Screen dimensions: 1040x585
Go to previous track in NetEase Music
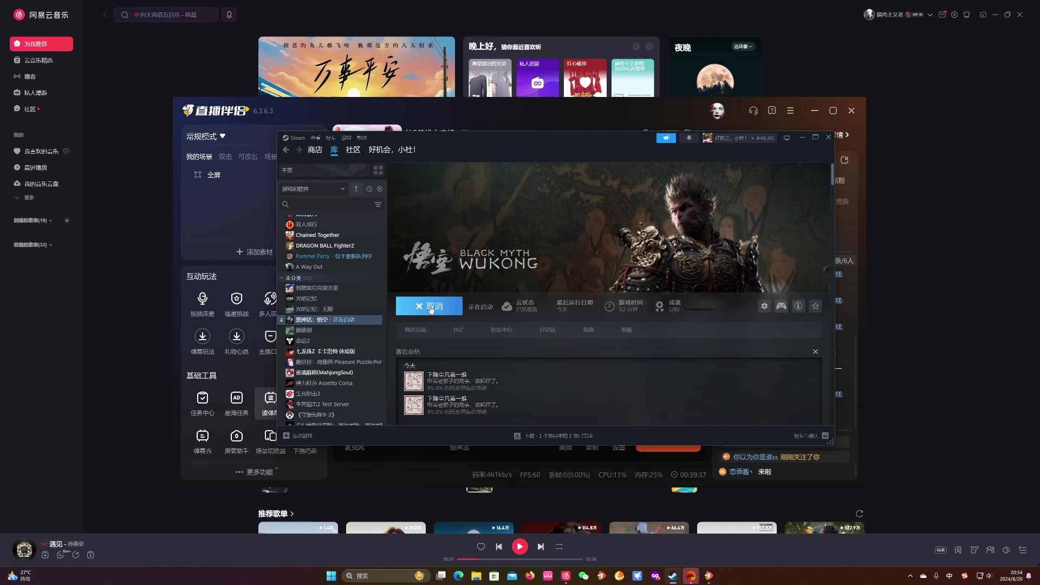[499, 547]
